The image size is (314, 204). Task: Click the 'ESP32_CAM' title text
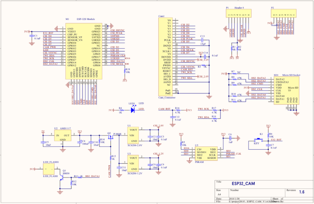pyautogui.click(x=243, y=184)
